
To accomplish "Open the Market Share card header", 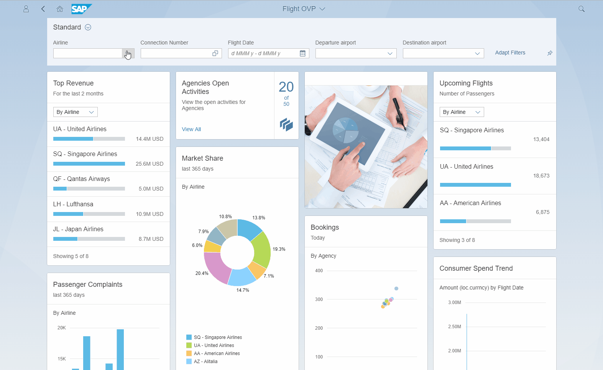I will tap(237, 163).
